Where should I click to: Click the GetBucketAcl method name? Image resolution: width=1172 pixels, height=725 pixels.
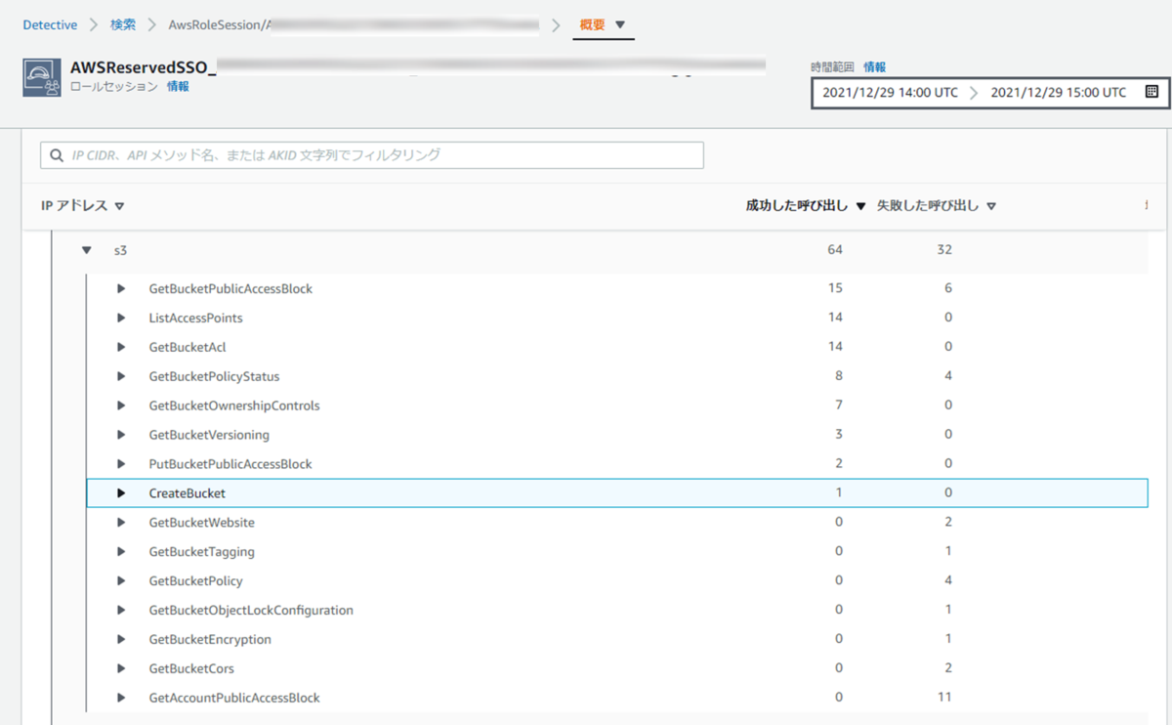coord(188,347)
